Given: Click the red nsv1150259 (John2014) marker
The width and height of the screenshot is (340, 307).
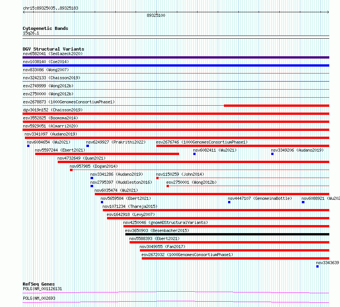Looking at the screenshot, I should 157,178.
